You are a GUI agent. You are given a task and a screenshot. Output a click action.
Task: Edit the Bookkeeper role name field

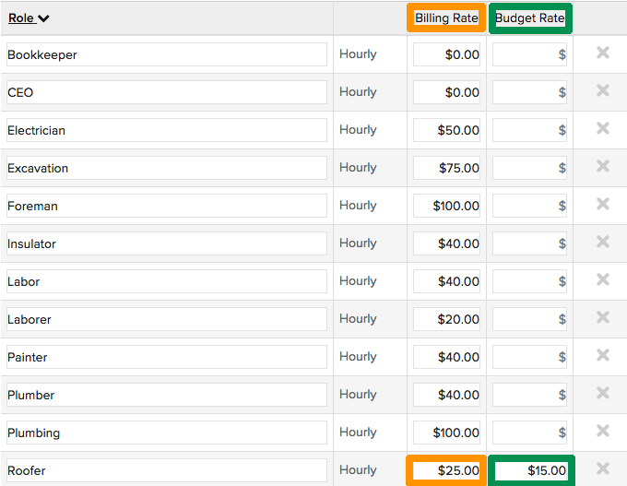(167, 54)
